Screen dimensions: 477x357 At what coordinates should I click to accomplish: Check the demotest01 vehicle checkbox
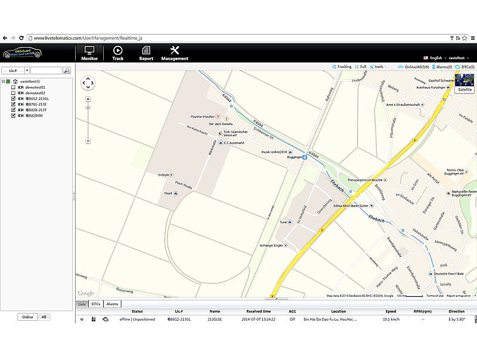click(13, 87)
